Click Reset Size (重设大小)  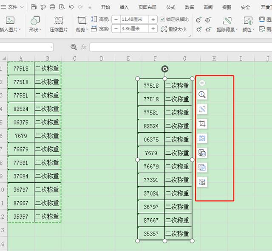pos(174,29)
